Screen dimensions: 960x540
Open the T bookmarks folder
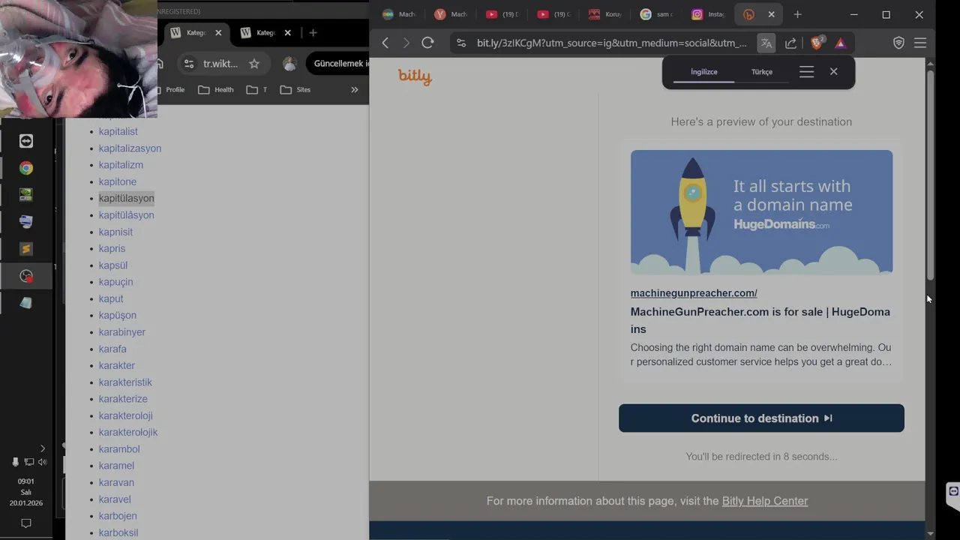[x=257, y=89]
